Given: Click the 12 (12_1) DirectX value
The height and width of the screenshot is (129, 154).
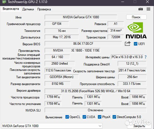Looking at the screenshot, I should point(132,64).
